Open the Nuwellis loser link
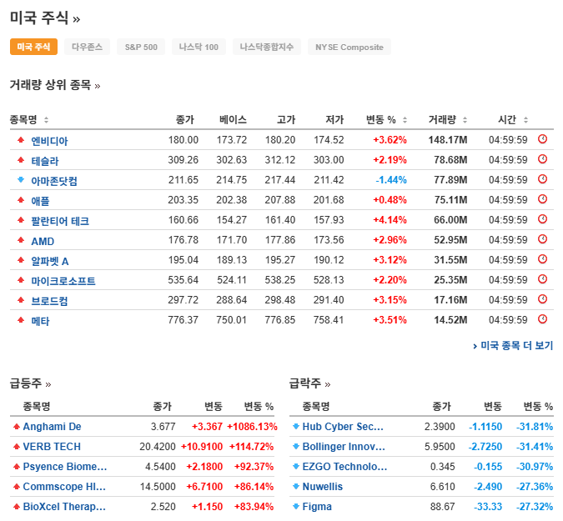 pyautogui.click(x=323, y=487)
